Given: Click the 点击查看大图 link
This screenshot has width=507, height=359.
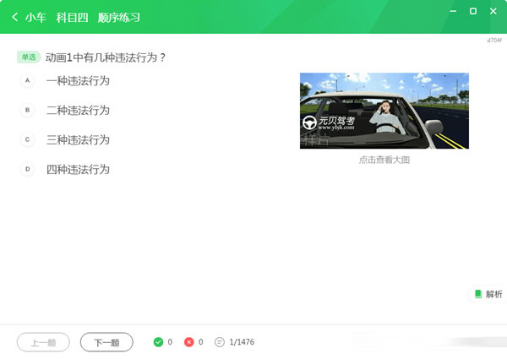Looking at the screenshot, I should point(384,160).
